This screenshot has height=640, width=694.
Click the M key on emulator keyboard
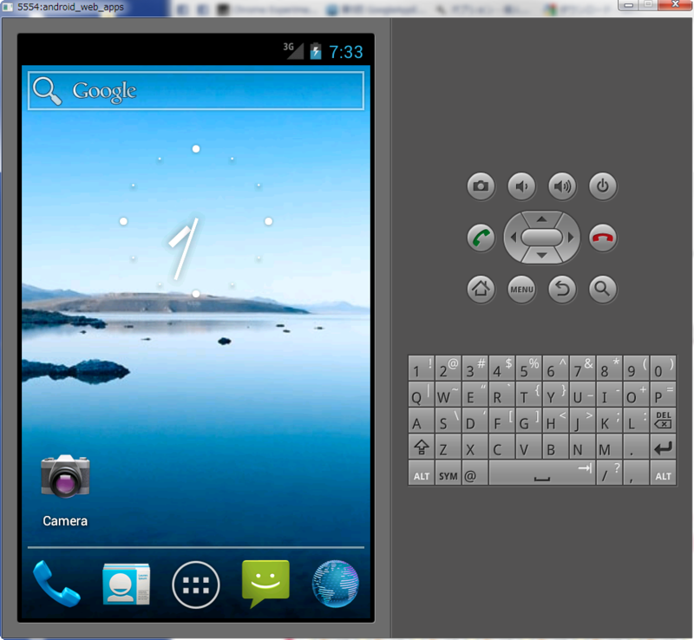(609, 447)
